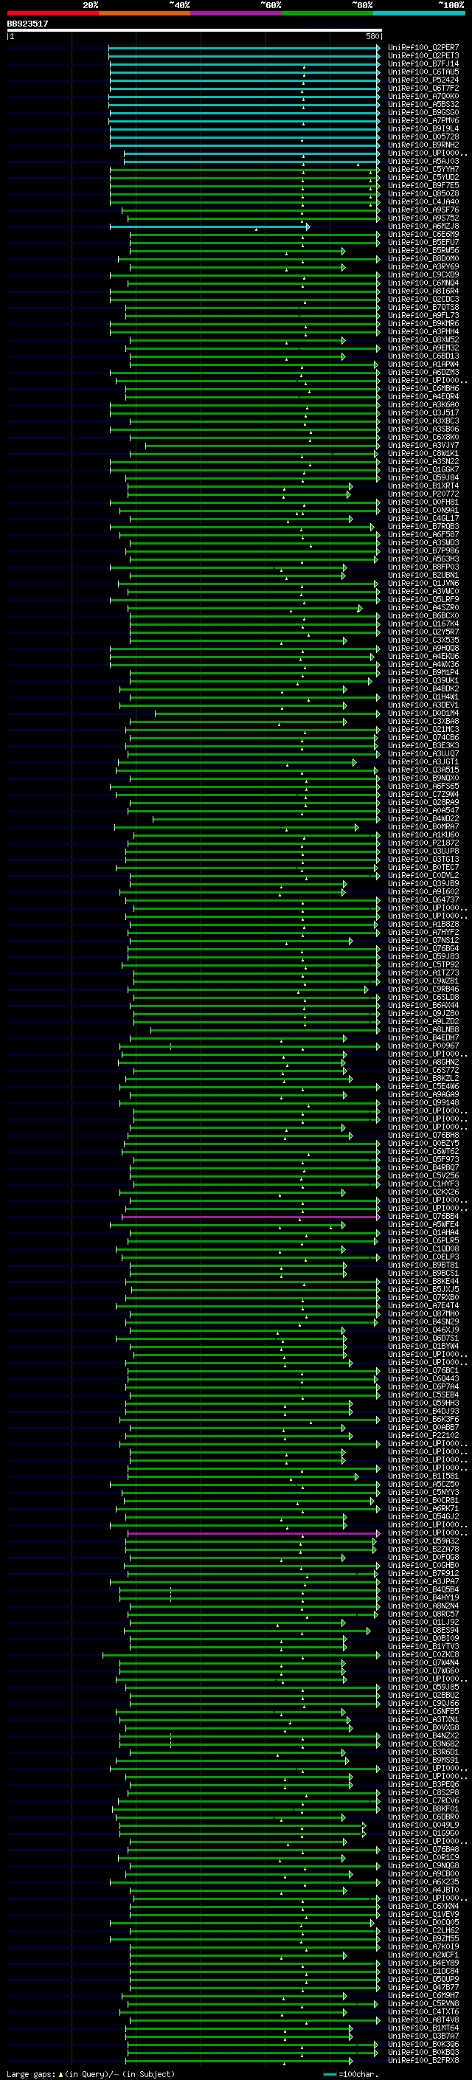The height and width of the screenshot is (2080, 472).
Task: Select the UniRef100_Q59HH3 label
Action: coord(423,1403)
